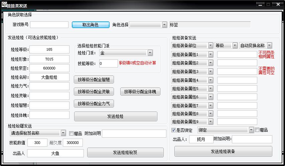Viewport: 285px width, 166px height.
Task: Expand the 娃娃装备属性1 dropdown
Action: tap(210, 54)
